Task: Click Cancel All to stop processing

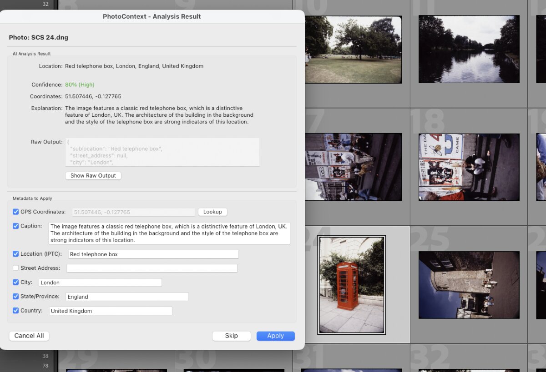Action: coord(29,336)
